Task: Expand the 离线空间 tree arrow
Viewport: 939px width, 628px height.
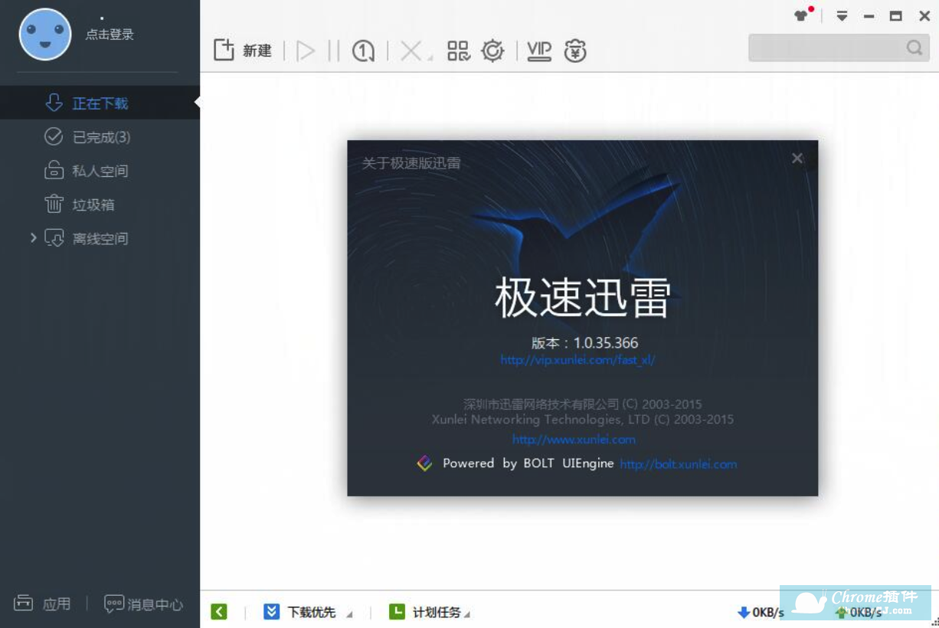Action: (x=33, y=237)
